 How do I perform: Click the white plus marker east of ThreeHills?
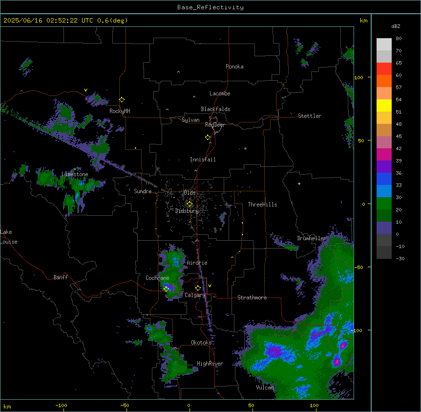coord(299,183)
